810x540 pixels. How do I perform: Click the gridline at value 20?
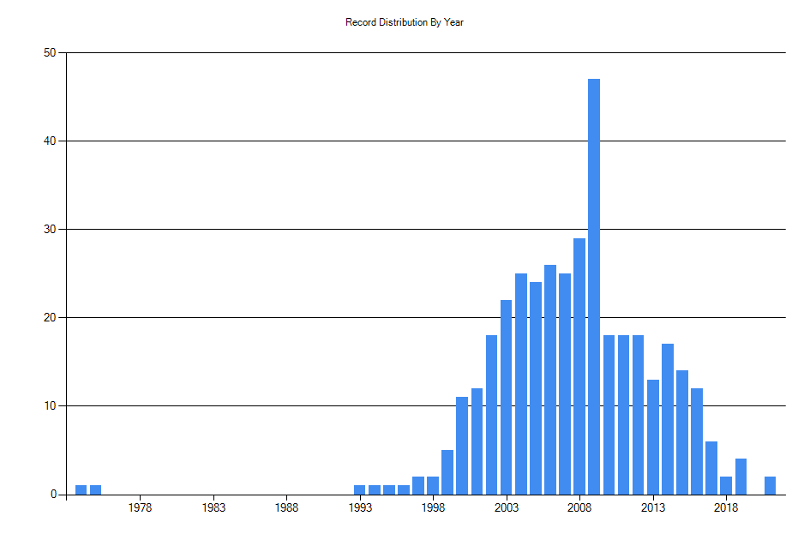coord(257,315)
